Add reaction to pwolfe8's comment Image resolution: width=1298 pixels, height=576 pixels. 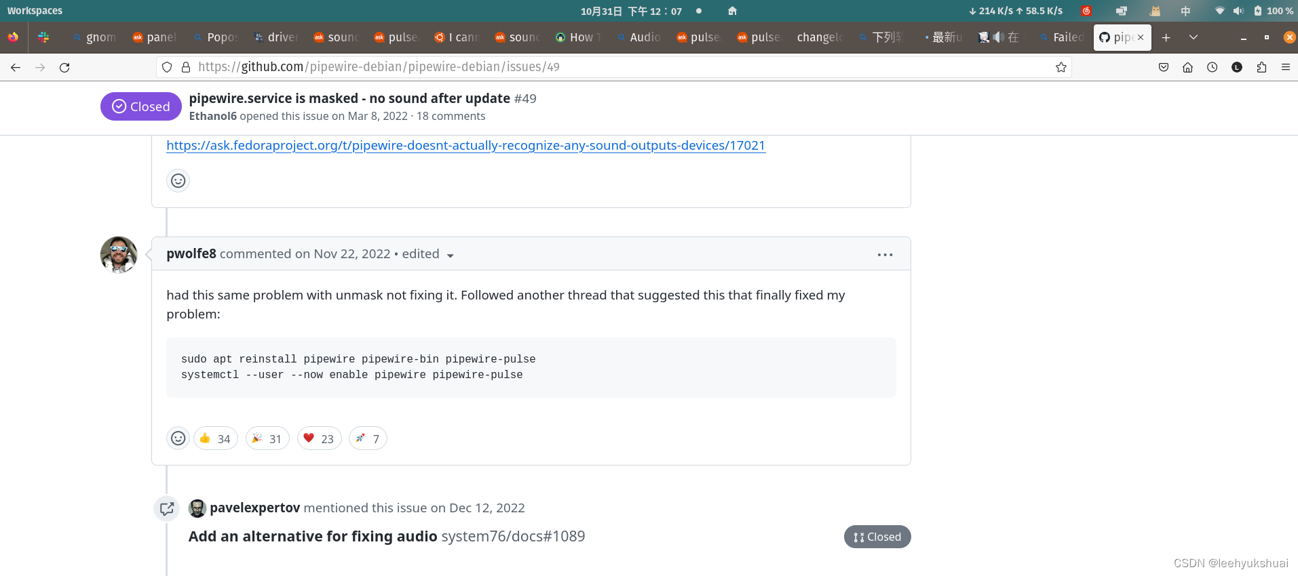tap(178, 438)
